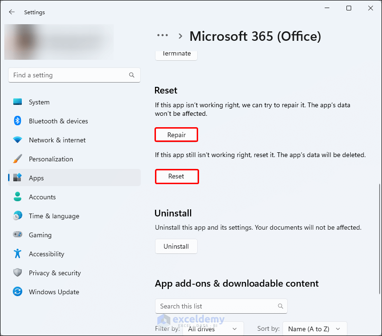Click the System monitor icon
382x336 pixels.
pyautogui.click(x=18, y=102)
